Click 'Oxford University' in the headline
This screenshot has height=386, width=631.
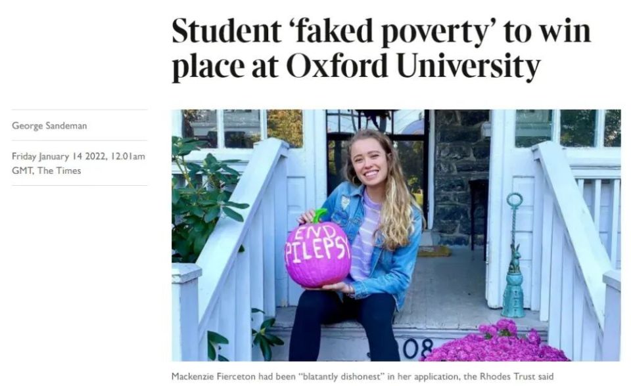(413, 67)
